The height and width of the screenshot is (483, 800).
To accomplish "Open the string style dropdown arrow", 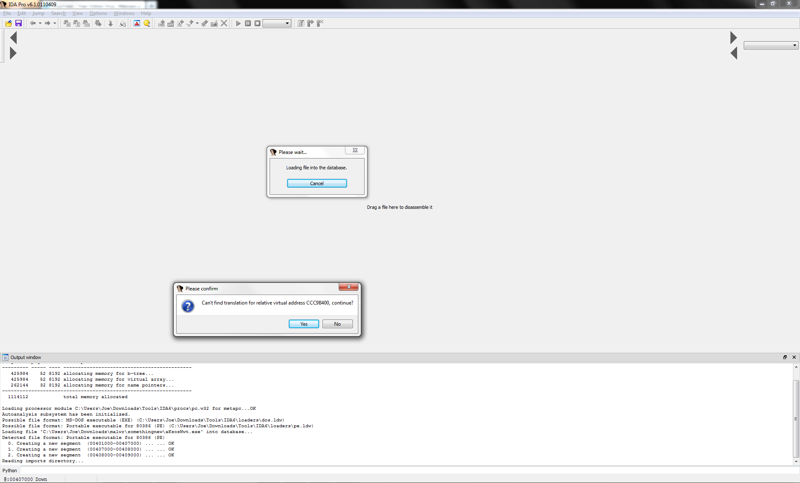I will [197, 23].
